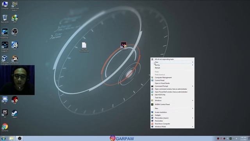Open Screen resolution settings

[x=172, y=112]
